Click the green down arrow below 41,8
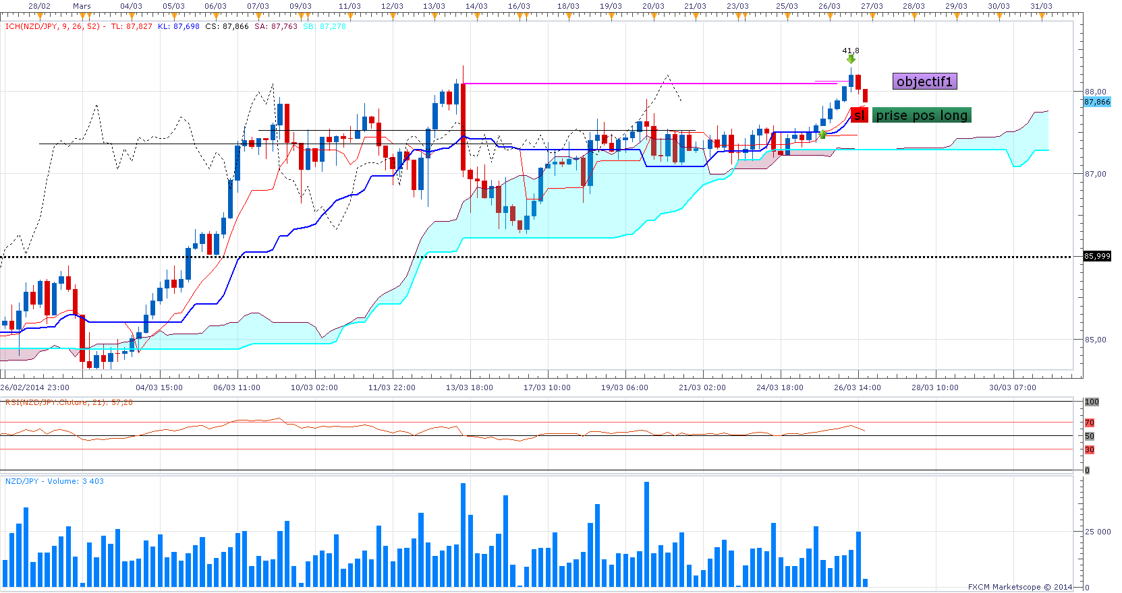Image resolution: width=1122 pixels, height=593 pixels. tap(851, 59)
